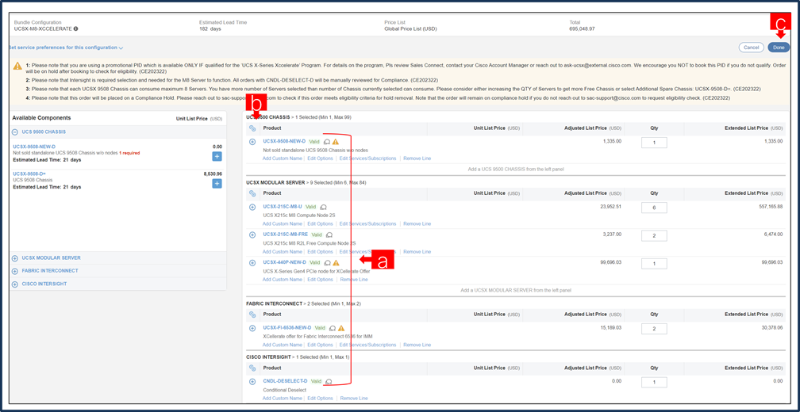The width and height of the screenshot is (800, 412).
Task: Click Edit Options under UCSX-215C-M8-FRE
Action: (320, 252)
